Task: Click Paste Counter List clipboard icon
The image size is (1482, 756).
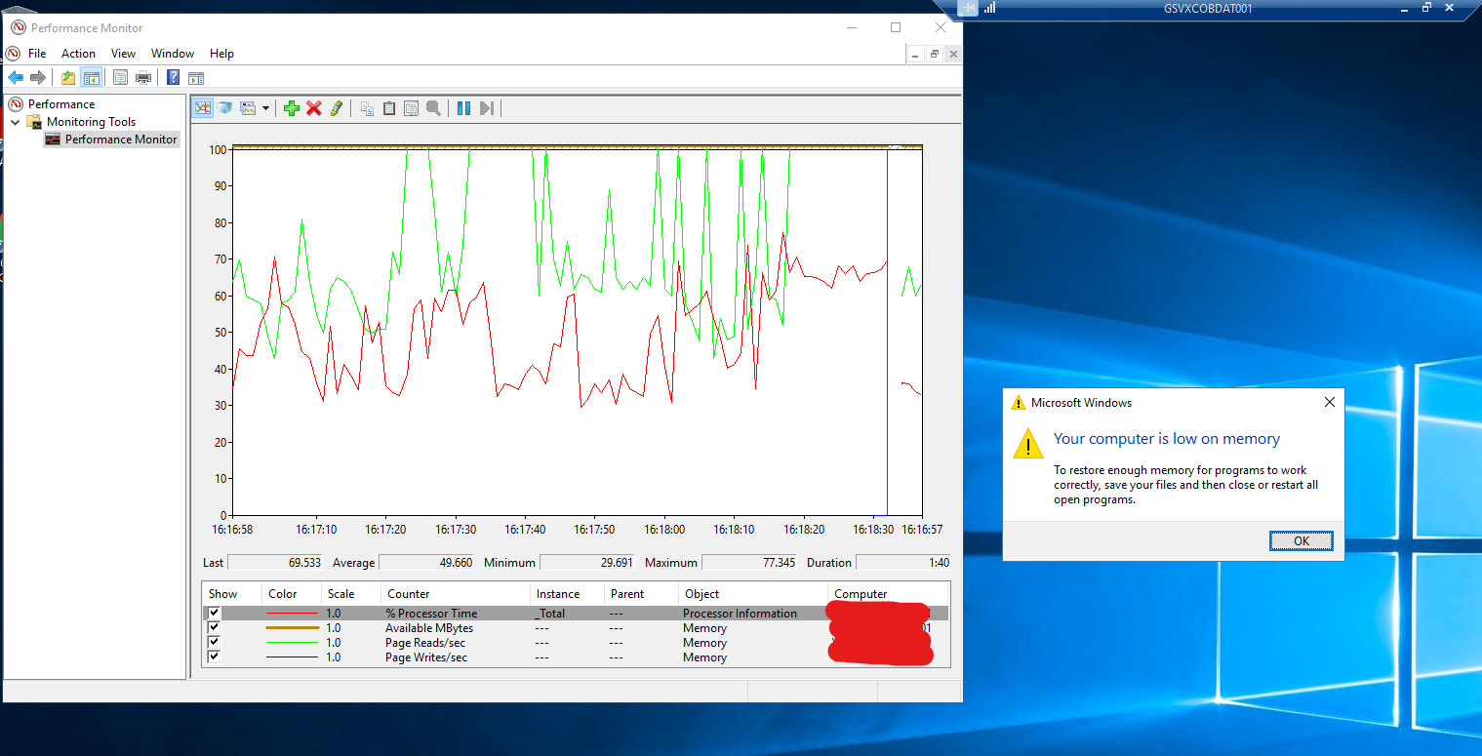Action: (389, 108)
